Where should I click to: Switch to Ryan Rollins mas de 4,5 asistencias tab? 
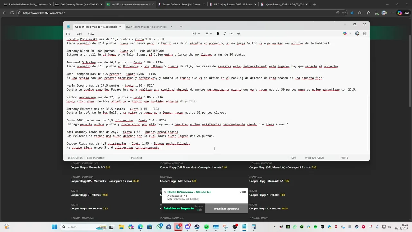tap(150, 27)
